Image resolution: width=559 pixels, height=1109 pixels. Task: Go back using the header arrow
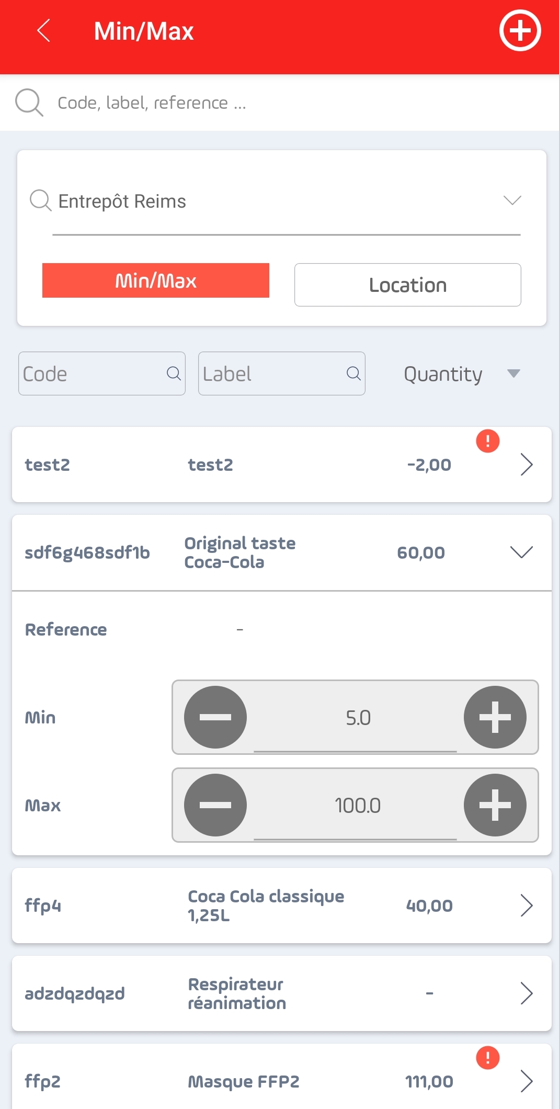point(44,30)
